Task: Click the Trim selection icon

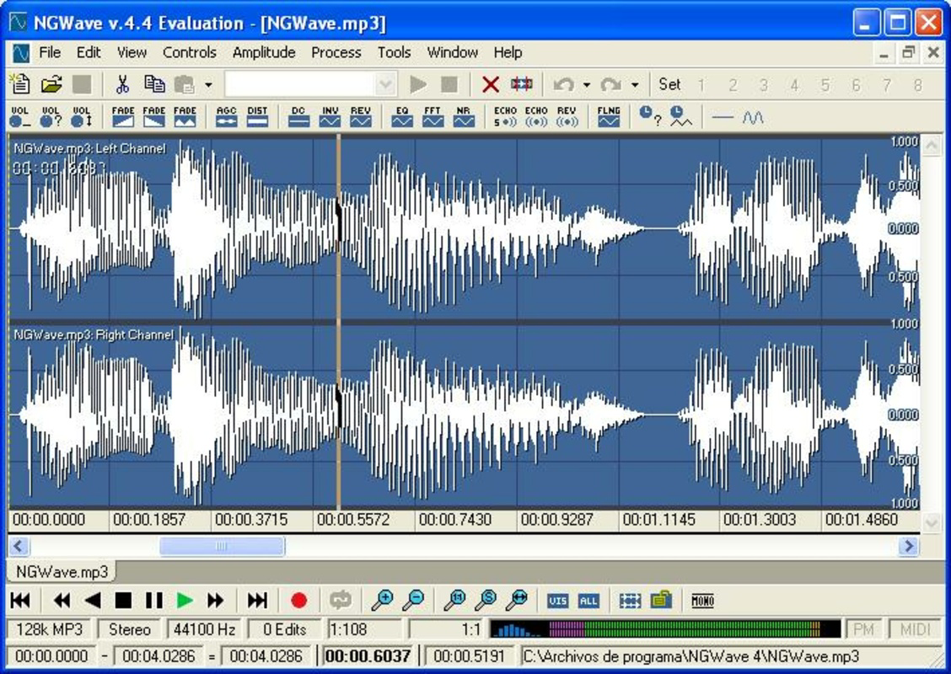Action: [522, 84]
